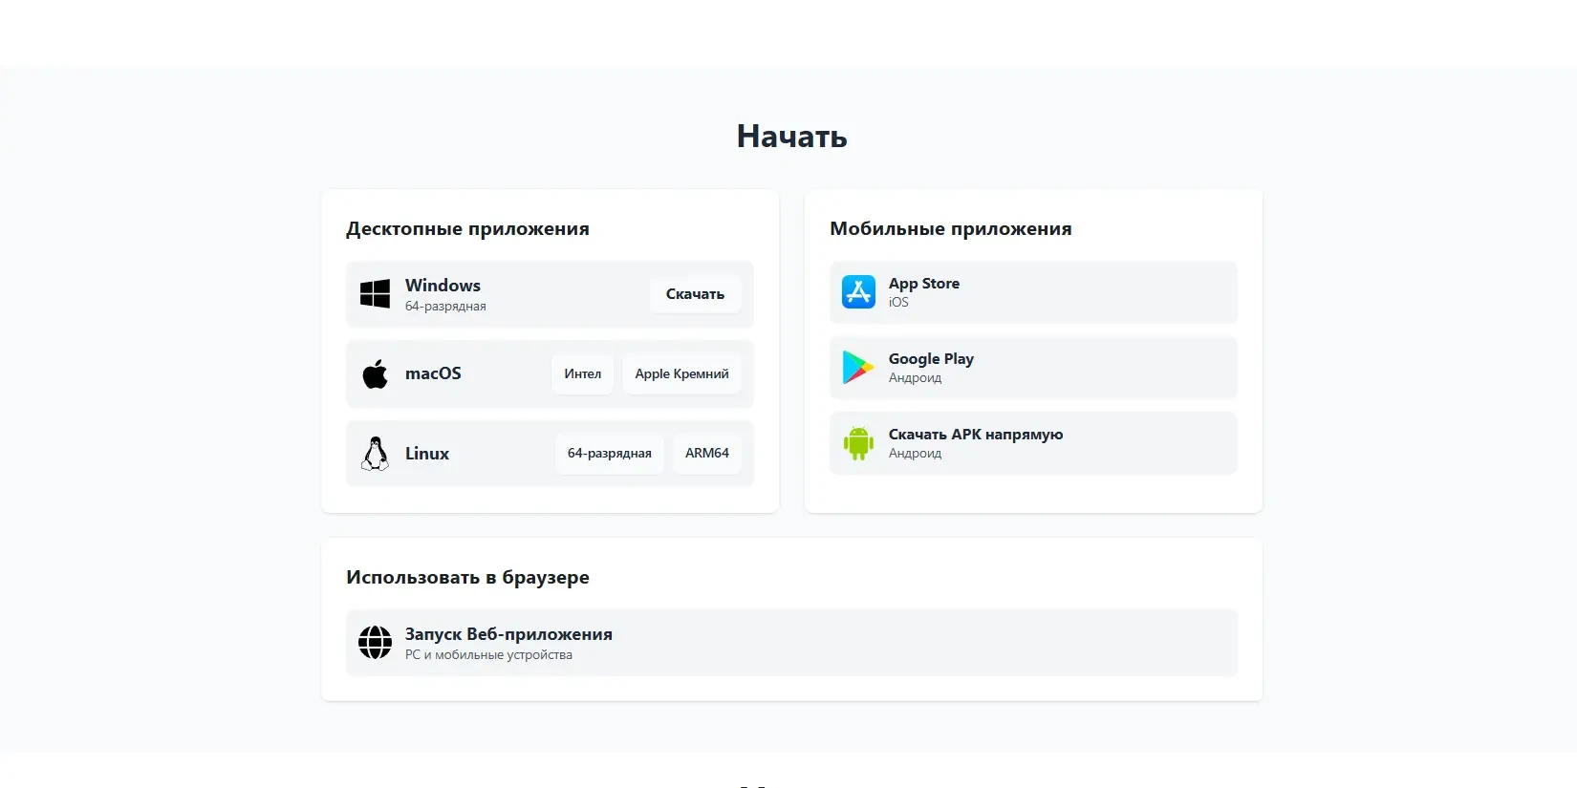Click the Windows logo icon
The image size is (1577, 788).
click(375, 294)
